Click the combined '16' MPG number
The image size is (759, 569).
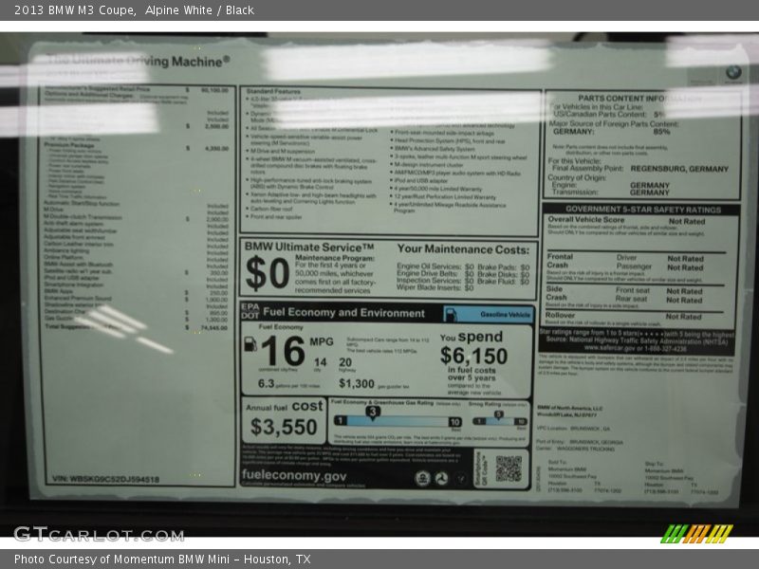pyautogui.click(x=283, y=351)
